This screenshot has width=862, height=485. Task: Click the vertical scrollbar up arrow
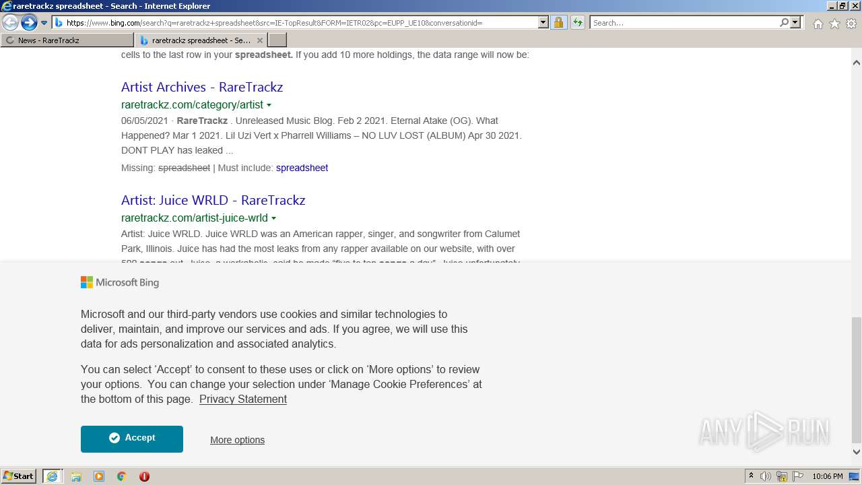point(857,63)
